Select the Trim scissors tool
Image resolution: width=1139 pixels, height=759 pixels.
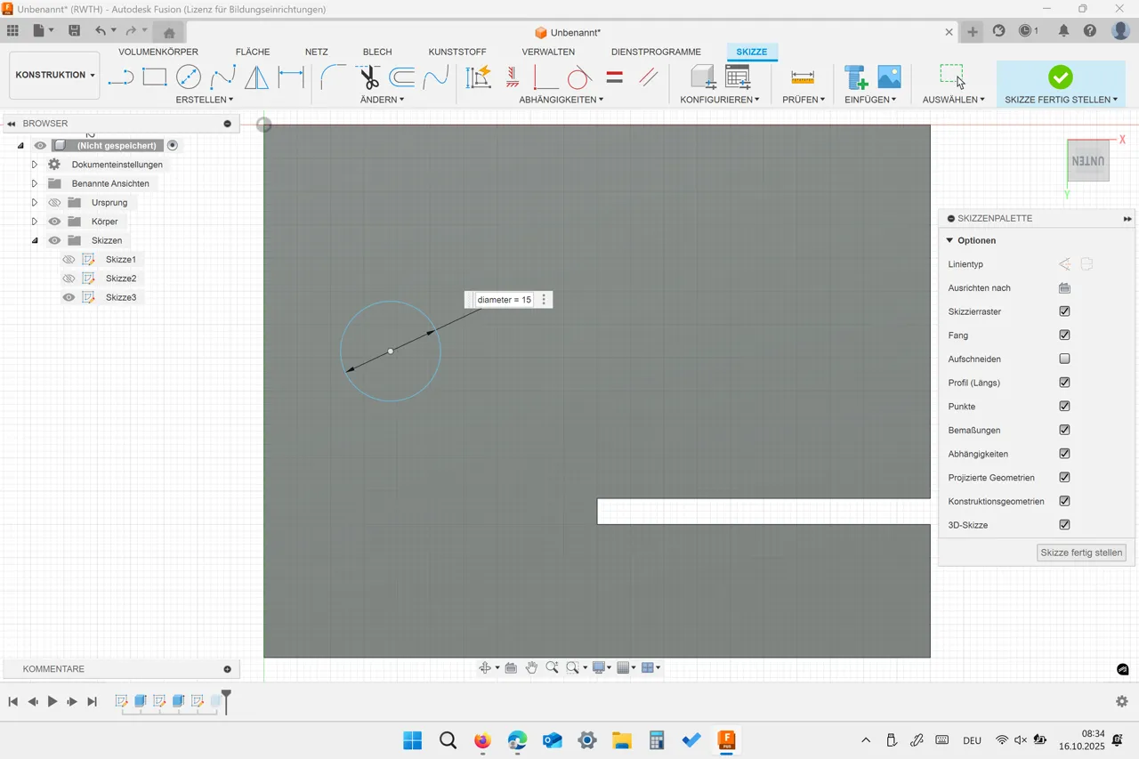coord(368,77)
